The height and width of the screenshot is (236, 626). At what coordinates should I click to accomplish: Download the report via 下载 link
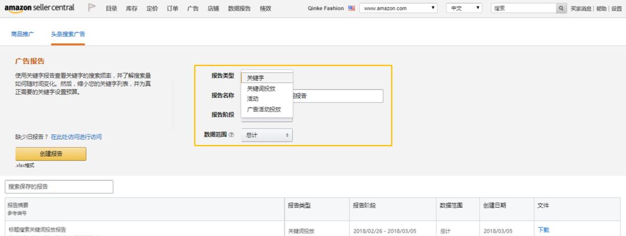[x=543, y=230]
